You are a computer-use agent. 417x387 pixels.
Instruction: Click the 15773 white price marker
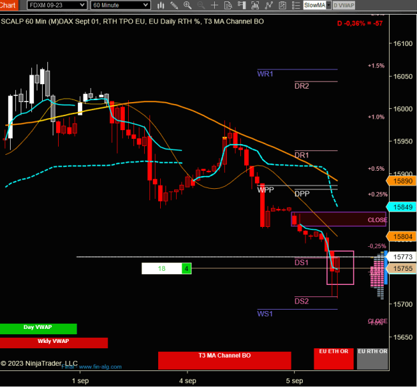tap(402, 257)
